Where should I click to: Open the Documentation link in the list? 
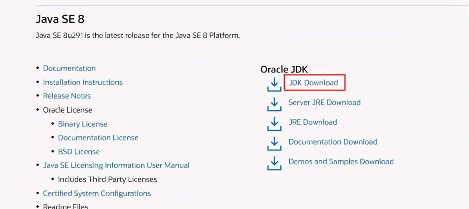(69, 68)
